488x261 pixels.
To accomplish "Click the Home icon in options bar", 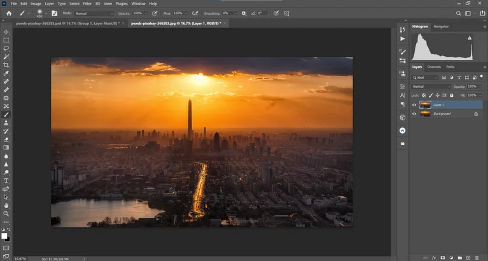I will pos(9,13).
